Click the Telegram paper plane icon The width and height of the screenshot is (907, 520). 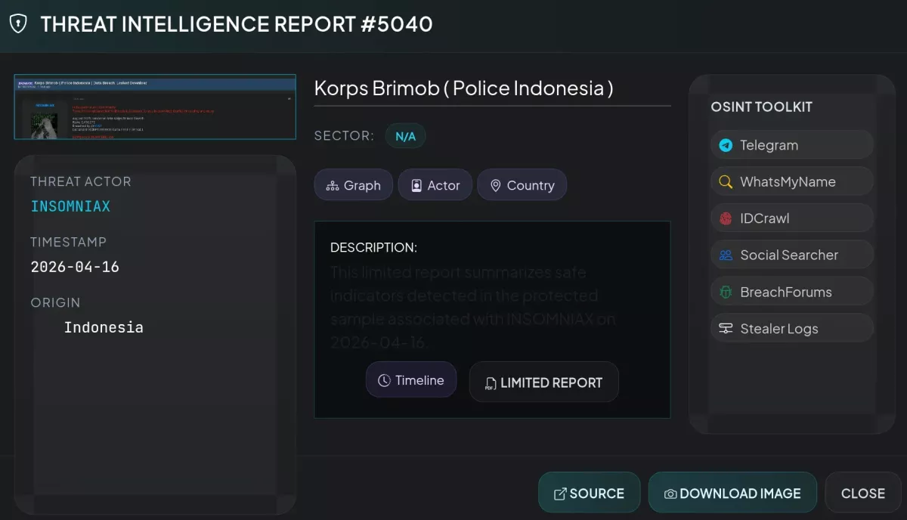(x=726, y=145)
